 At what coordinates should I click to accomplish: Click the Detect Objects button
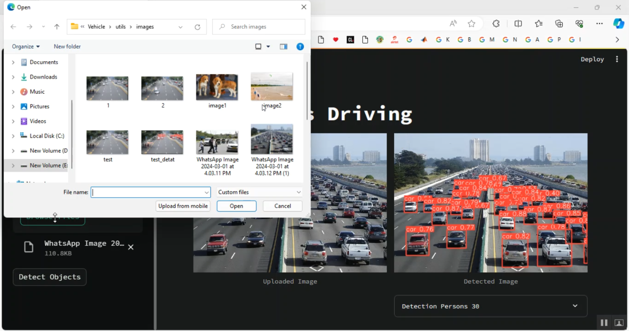click(49, 277)
